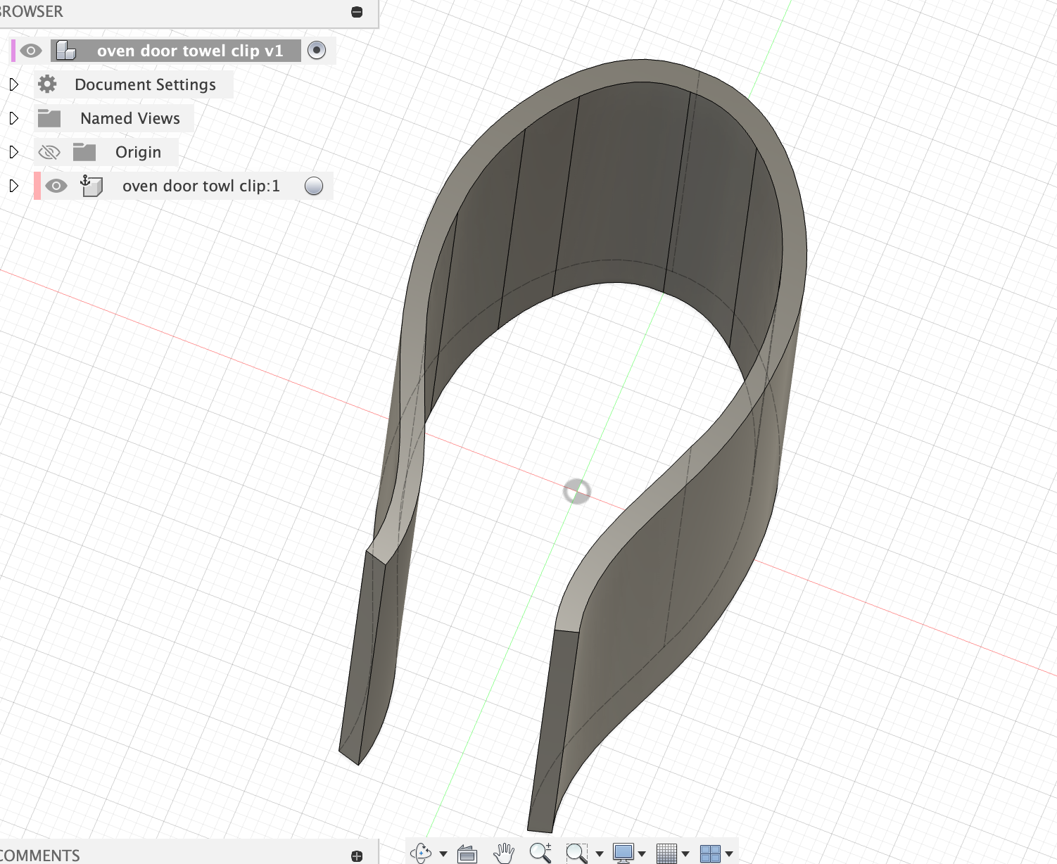The image size is (1057, 864).
Task: Select the Orbit navigation tool
Action: pyautogui.click(x=421, y=853)
